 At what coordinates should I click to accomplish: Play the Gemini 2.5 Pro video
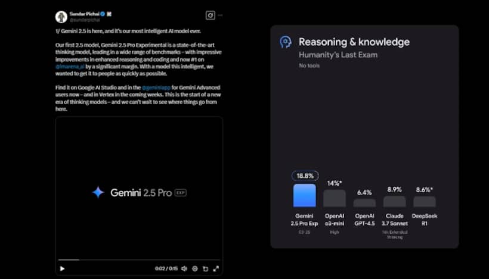coord(62,269)
